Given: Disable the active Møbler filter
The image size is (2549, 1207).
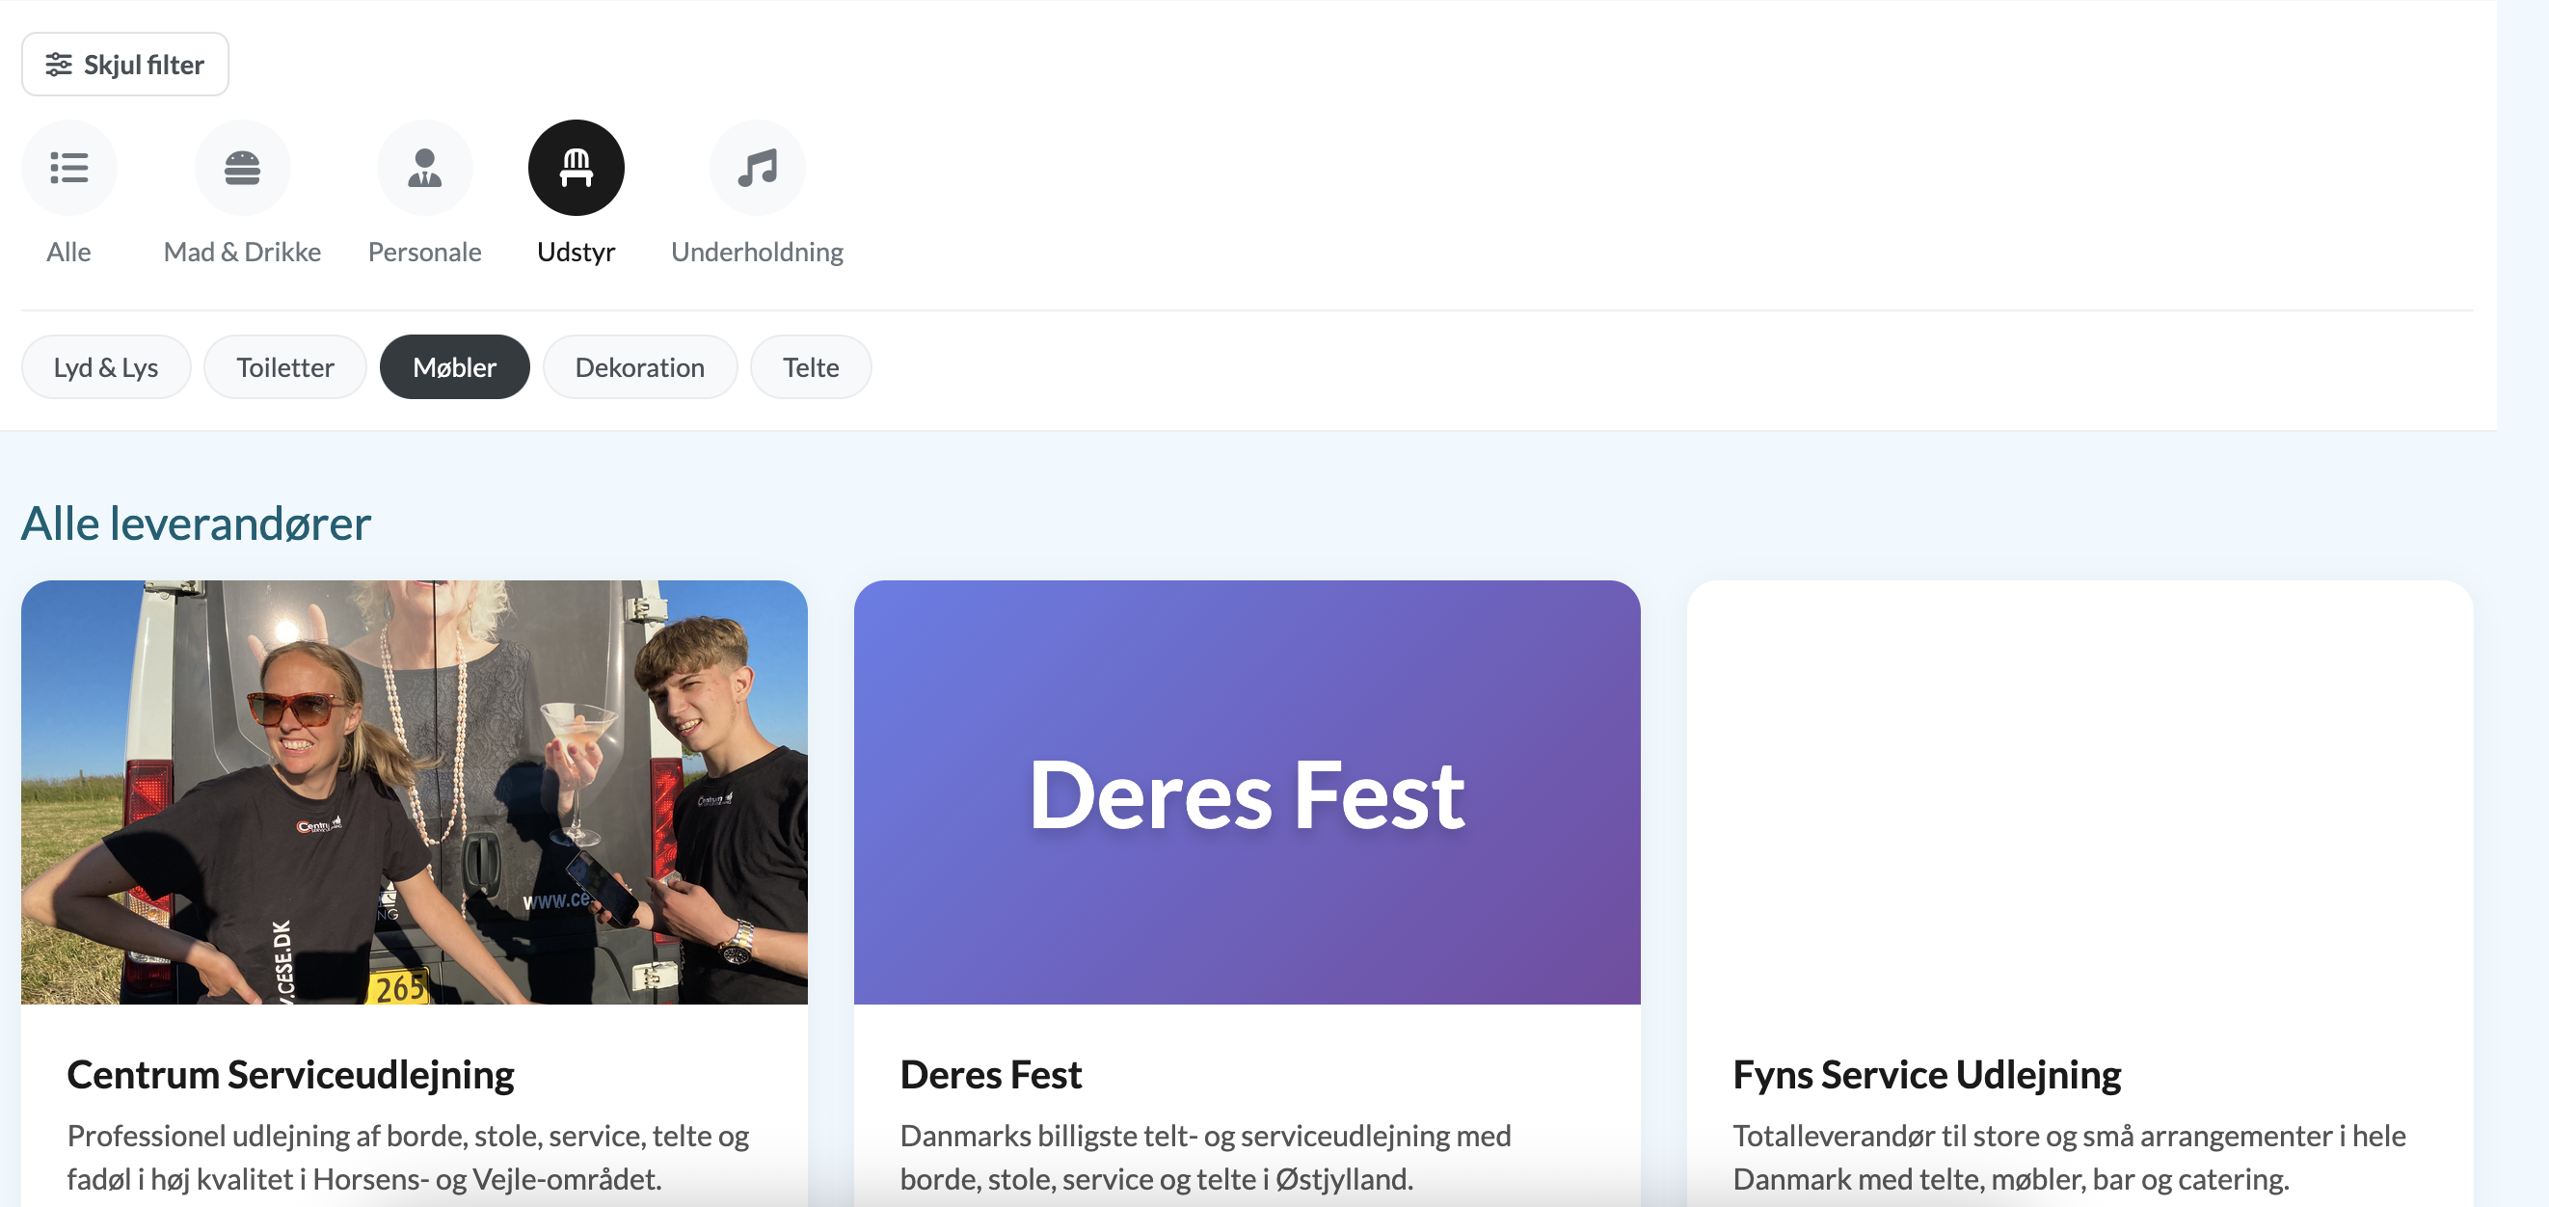Looking at the screenshot, I should click(454, 366).
